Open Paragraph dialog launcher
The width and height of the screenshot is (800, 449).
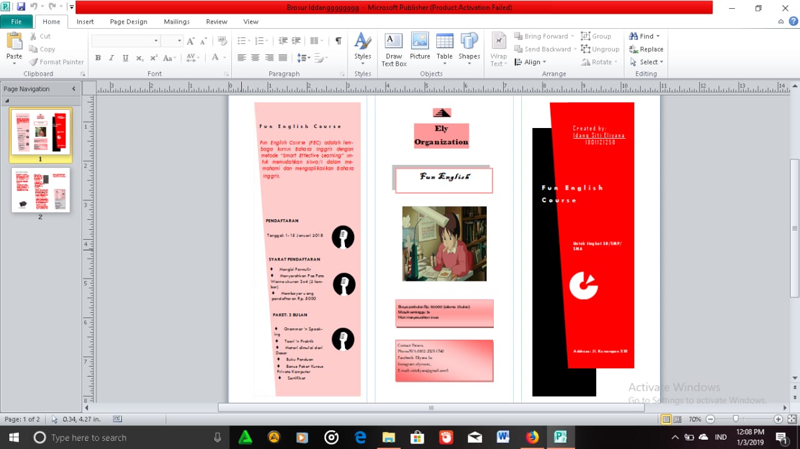tap(342, 74)
